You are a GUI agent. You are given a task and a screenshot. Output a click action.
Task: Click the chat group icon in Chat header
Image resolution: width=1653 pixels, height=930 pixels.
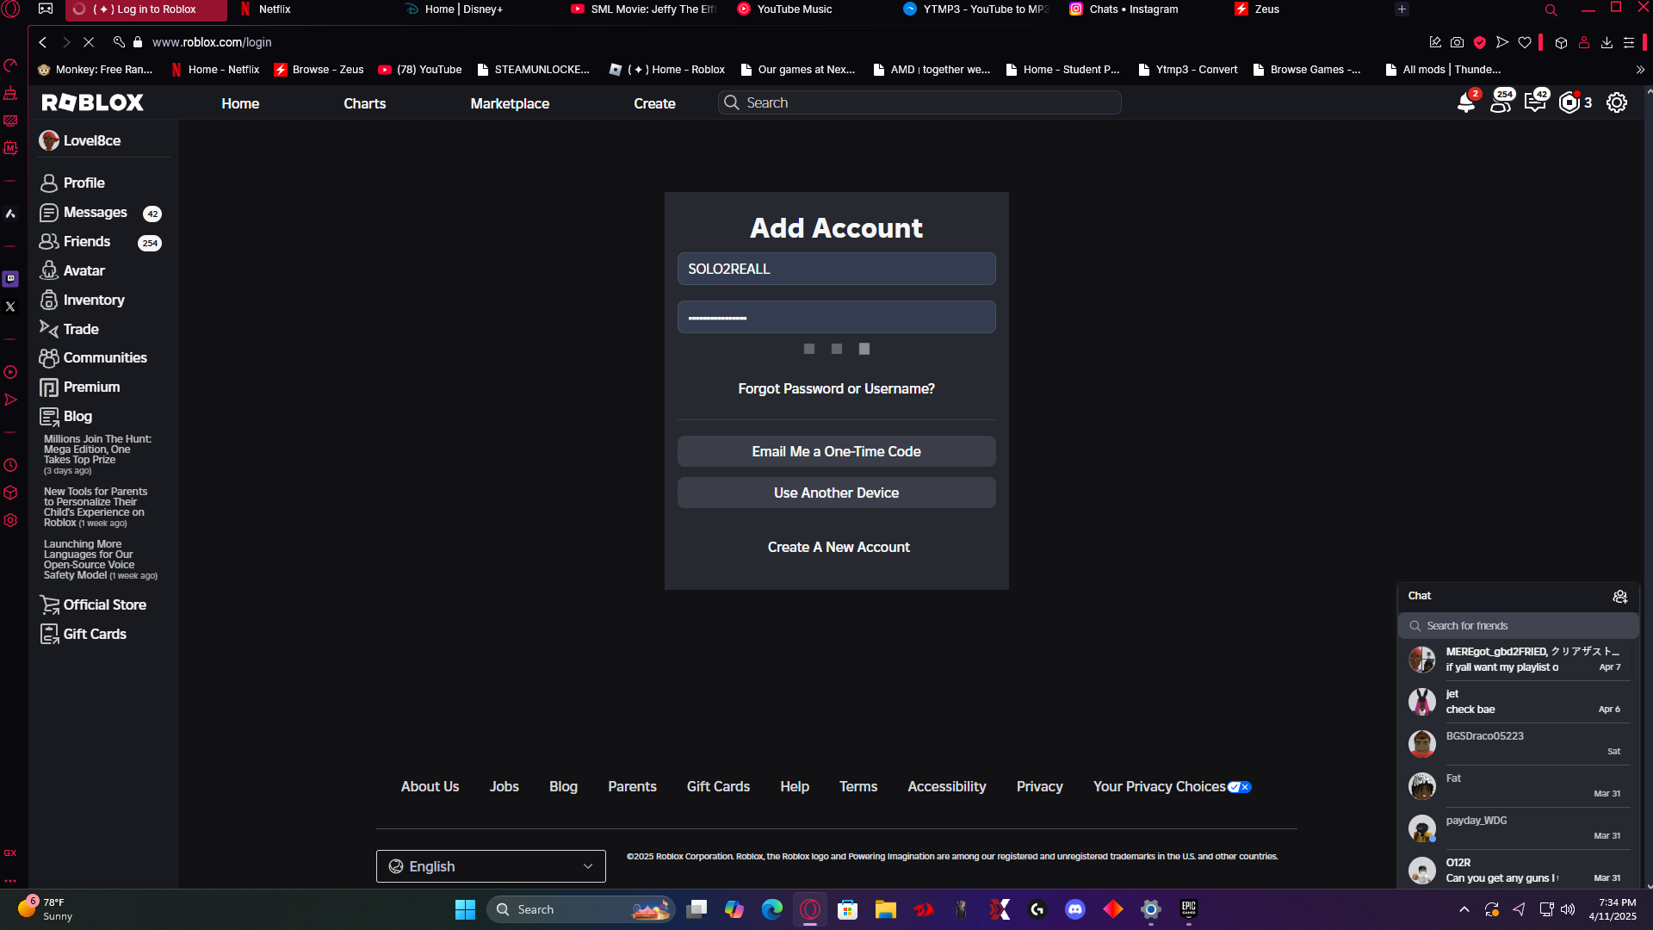pyautogui.click(x=1619, y=596)
